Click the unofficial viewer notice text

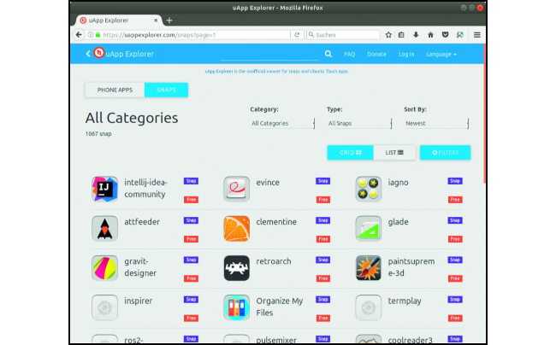click(276, 71)
